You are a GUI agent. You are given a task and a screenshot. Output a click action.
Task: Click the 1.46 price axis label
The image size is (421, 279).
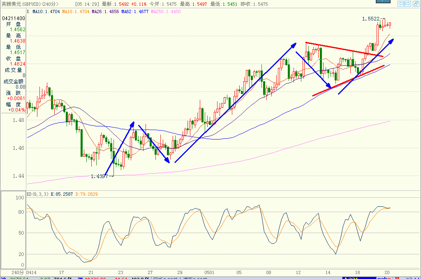[x=18, y=148]
